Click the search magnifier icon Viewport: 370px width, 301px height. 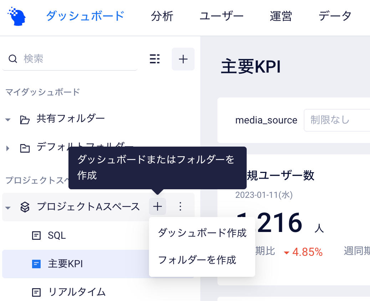pyautogui.click(x=13, y=59)
